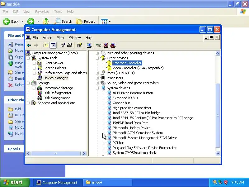
Task: Select the PCI bus device
Action: tap(119, 143)
